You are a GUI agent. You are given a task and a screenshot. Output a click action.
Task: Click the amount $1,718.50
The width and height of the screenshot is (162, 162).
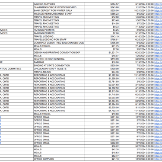[x=114, y=95]
